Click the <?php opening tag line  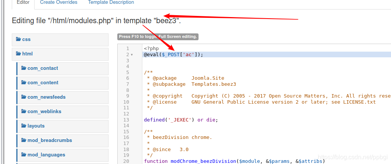pos(151,49)
